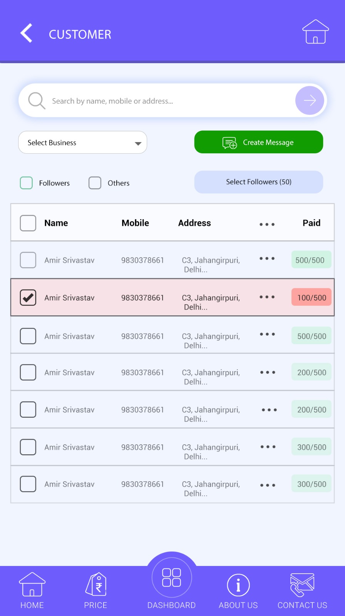This screenshot has width=345, height=616.
Task: Open the Dashboard grid icon
Action: pos(171,577)
